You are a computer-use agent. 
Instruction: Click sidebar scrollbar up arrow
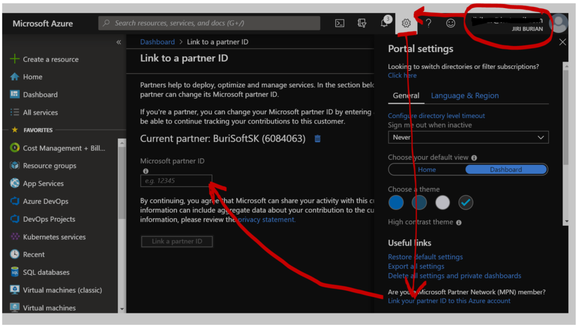[122, 143]
